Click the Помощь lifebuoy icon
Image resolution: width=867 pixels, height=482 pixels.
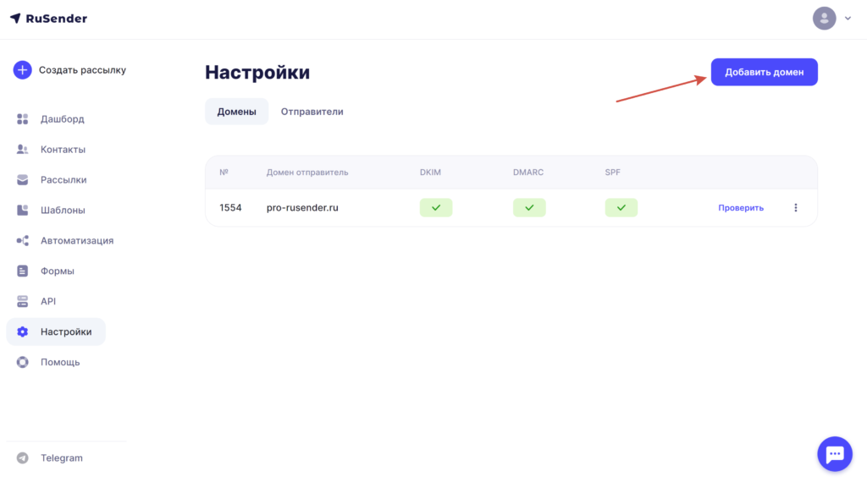[x=22, y=362]
